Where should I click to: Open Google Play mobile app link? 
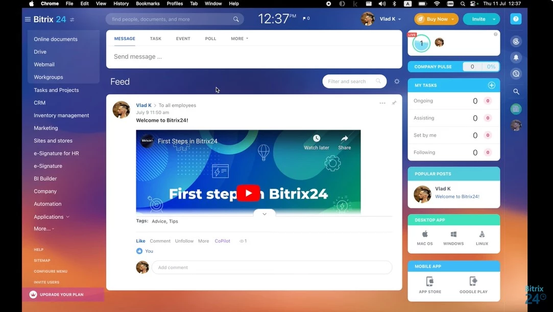point(473,285)
